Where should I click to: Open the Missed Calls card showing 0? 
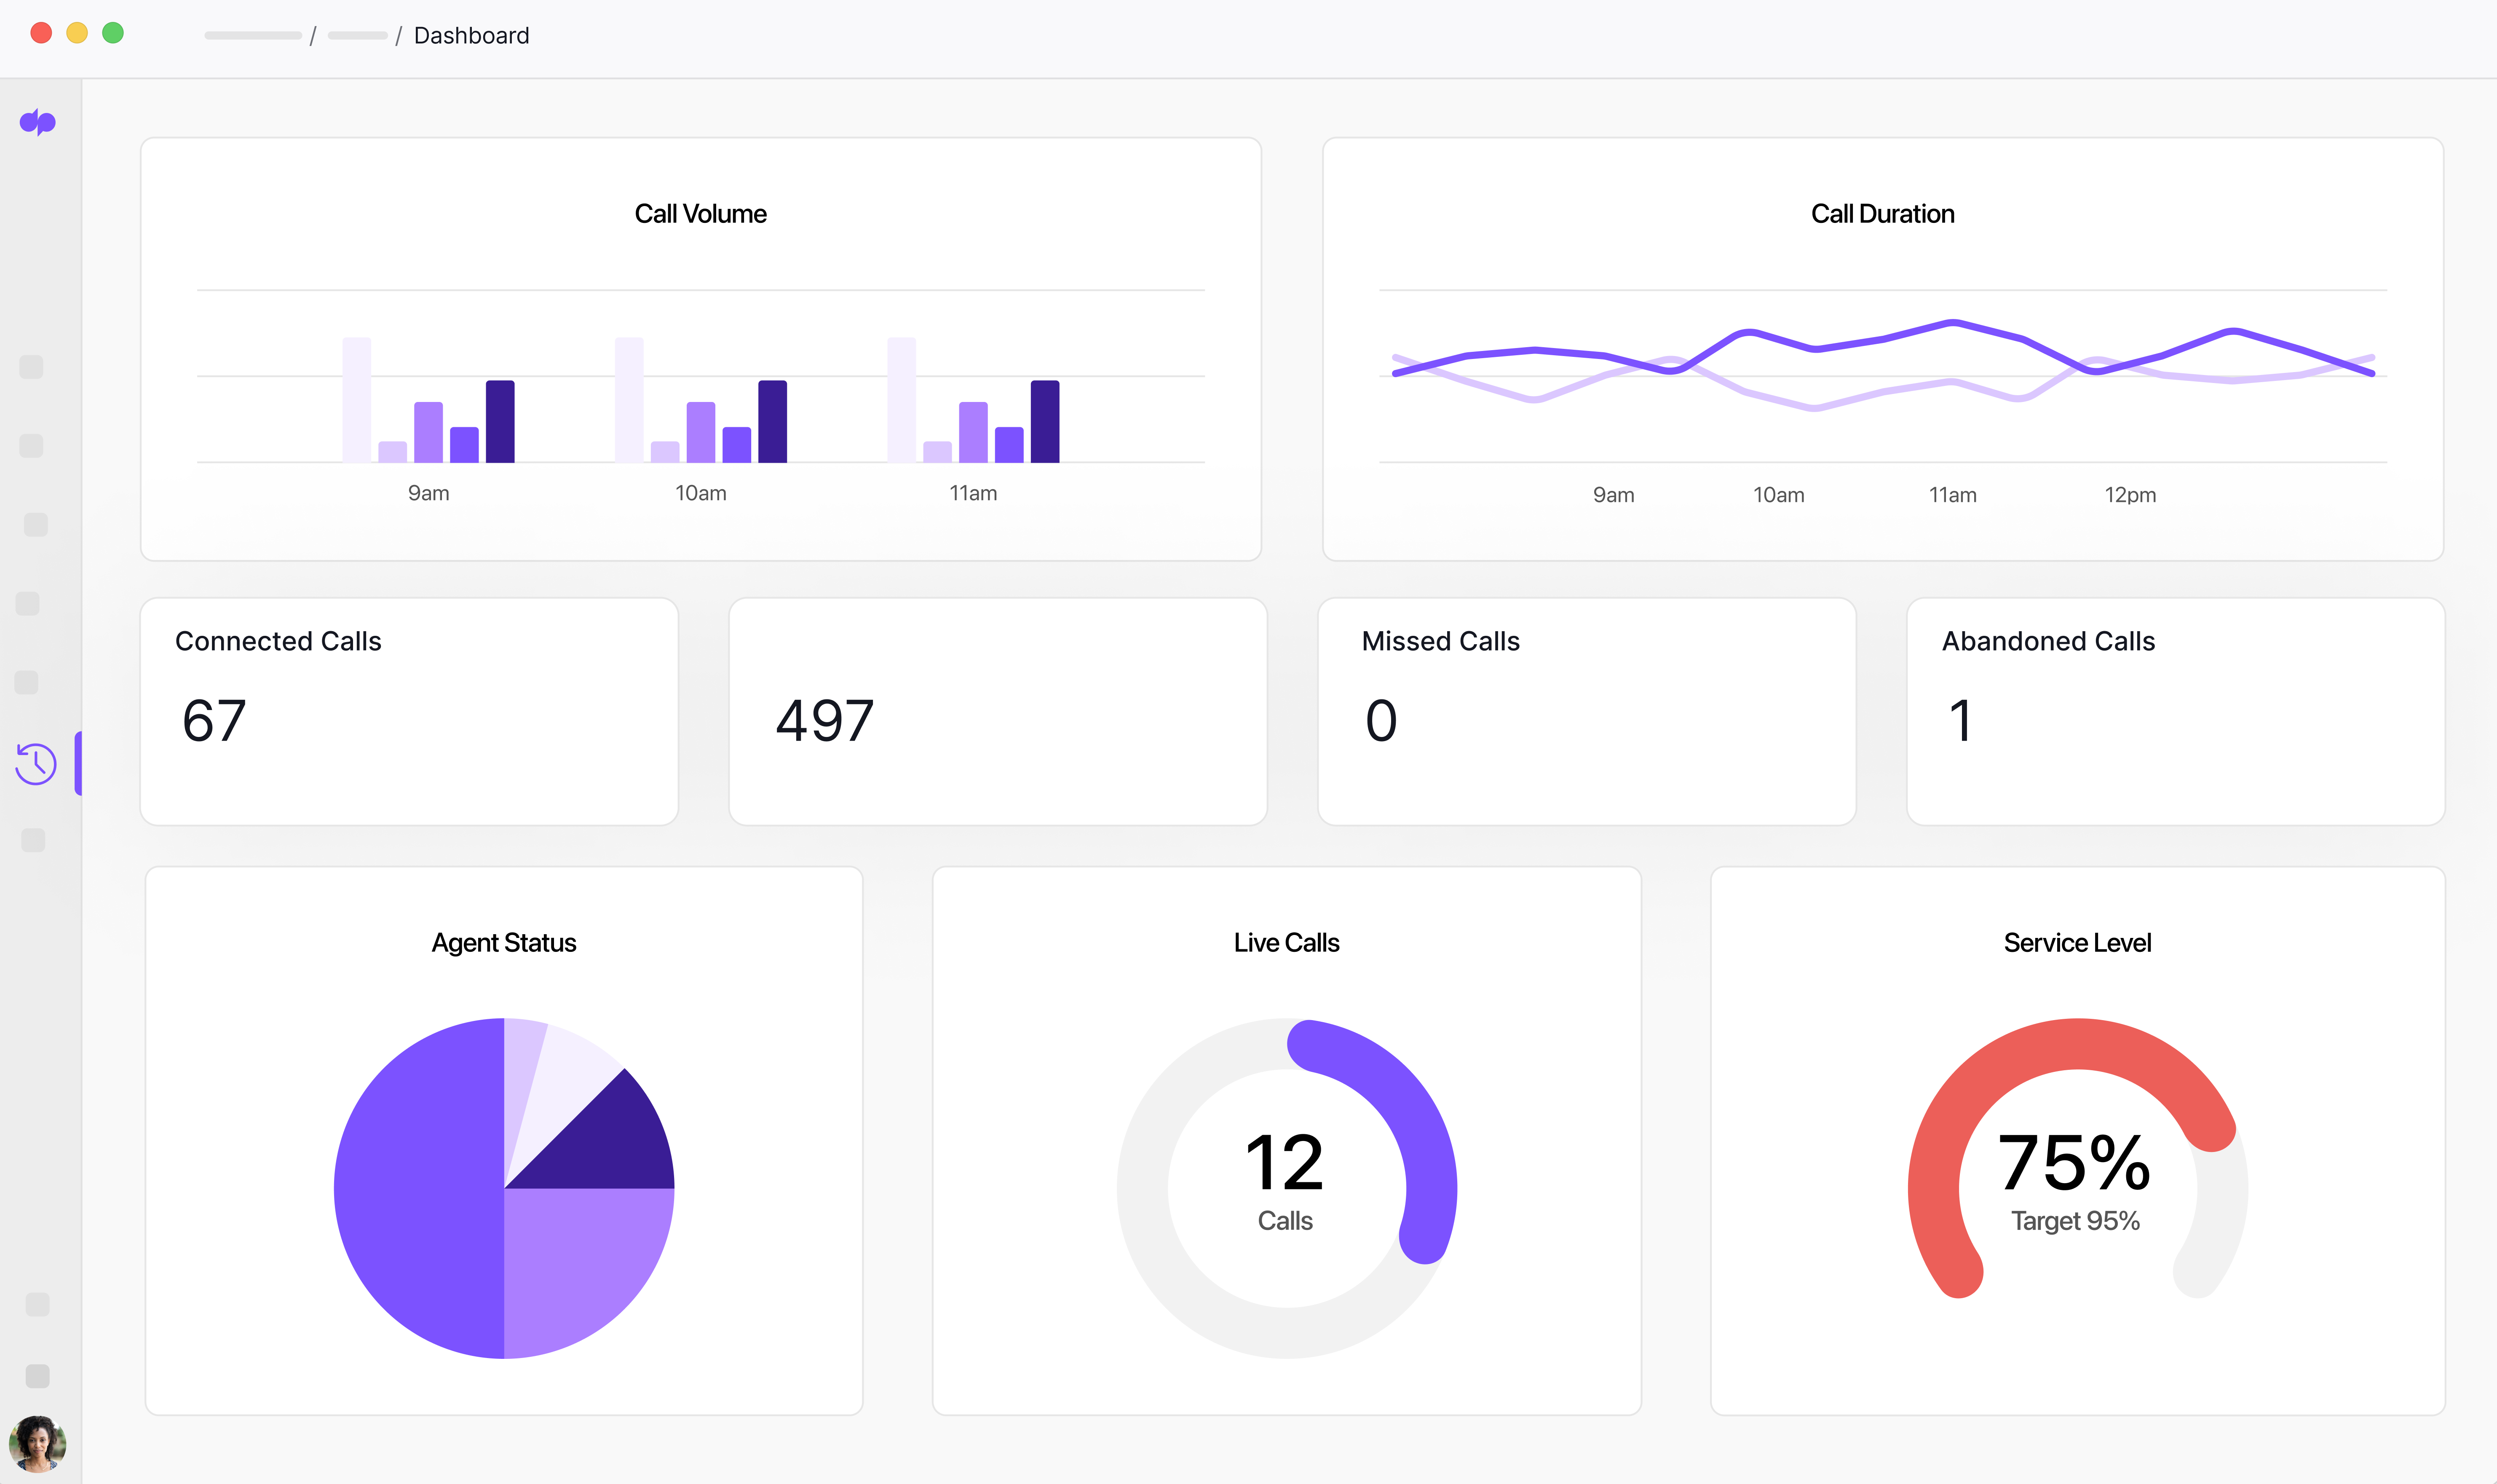point(1586,711)
